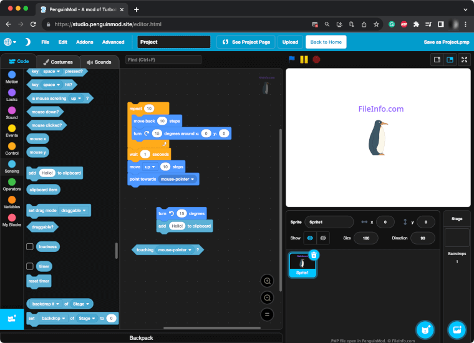Screen dimensions: 474x343
Task: Zoom out of the code workspace
Action: (267, 298)
